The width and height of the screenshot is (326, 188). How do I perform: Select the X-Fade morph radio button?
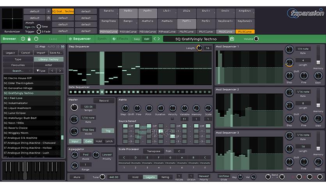pyautogui.click(x=39, y=31)
